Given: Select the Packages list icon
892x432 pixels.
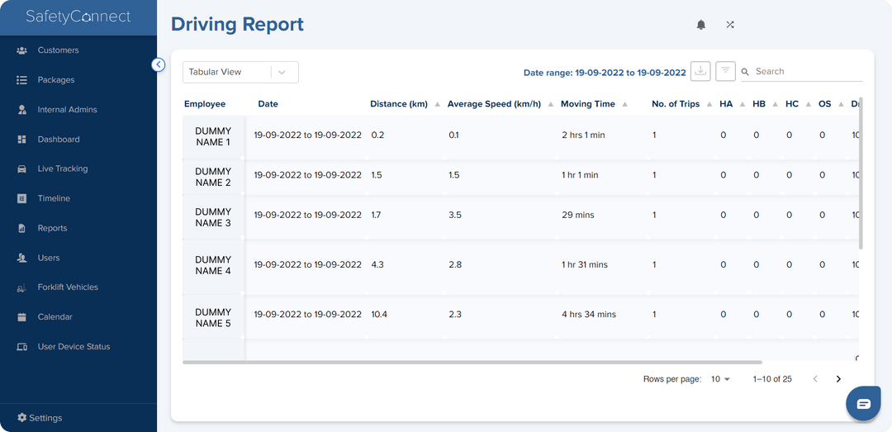Looking at the screenshot, I should [x=21, y=79].
